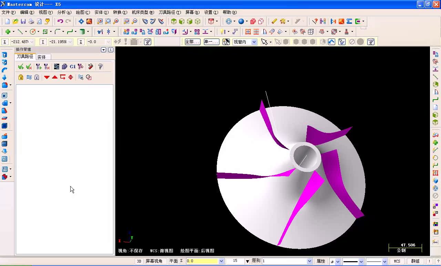
Task: Open dropdown arrow beside the line tool
Action: click(x=26, y=32)
